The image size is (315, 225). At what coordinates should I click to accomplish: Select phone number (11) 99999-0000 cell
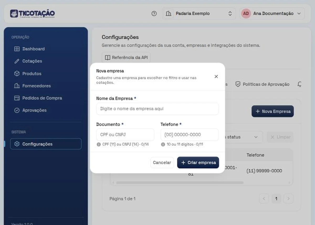coord(264,171)
